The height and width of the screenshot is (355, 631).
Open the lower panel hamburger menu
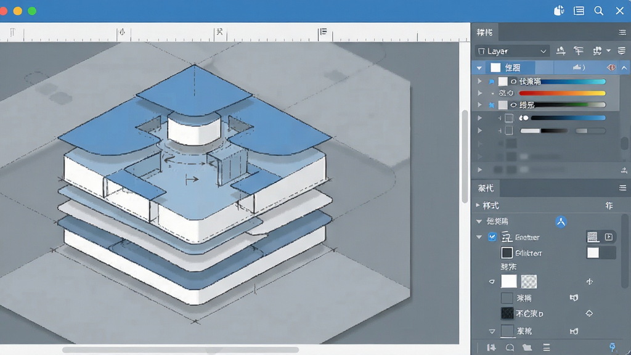click(x=622, y=187)
